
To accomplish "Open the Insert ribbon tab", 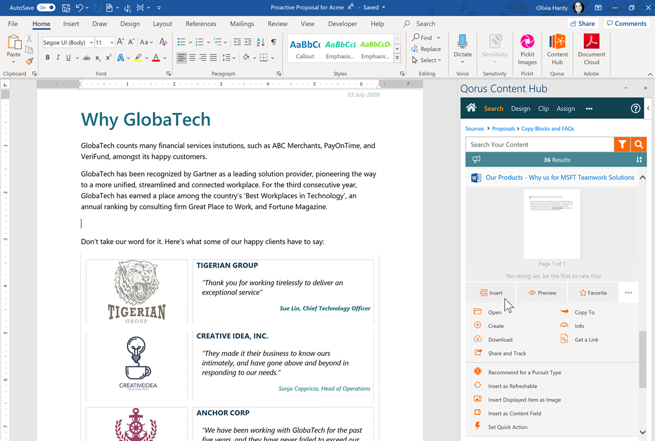I will 71,24.
